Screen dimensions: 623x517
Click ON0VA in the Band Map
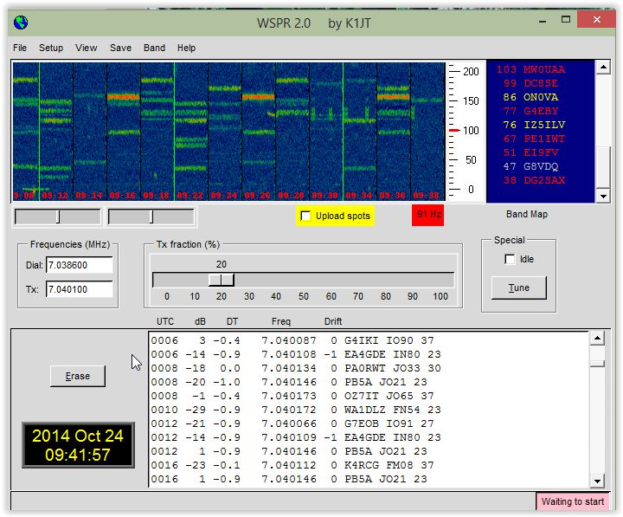[x=540, y=98]
